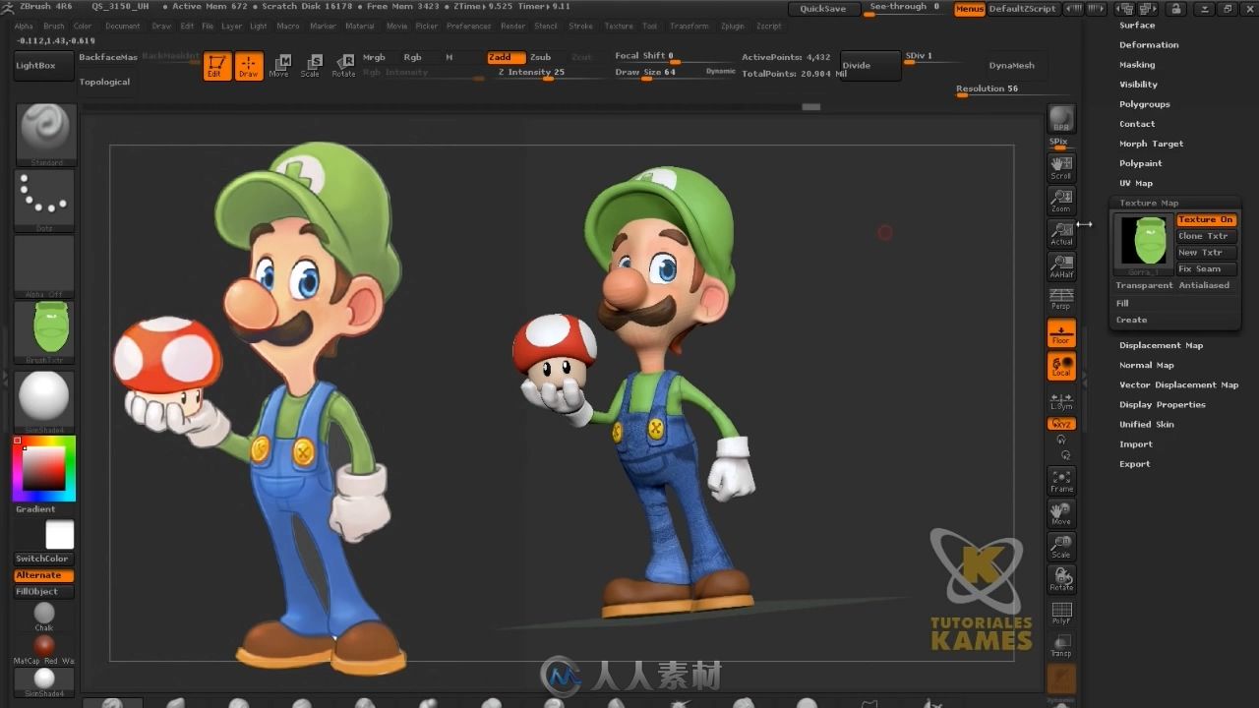Open the Alpha Off selector

pos(45,266)
